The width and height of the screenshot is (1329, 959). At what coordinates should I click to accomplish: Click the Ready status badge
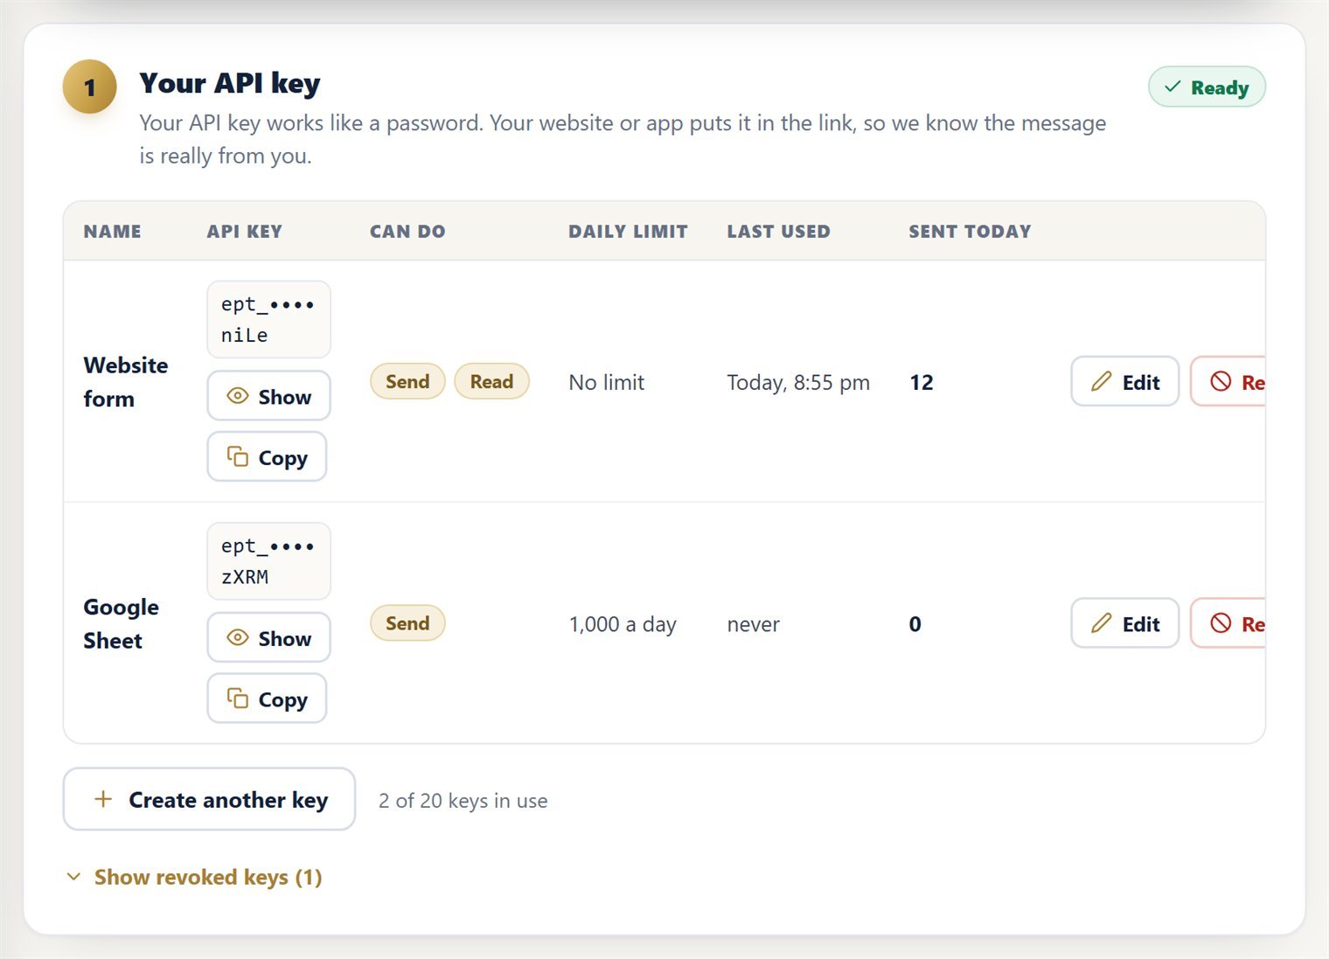pos(1207,87)
